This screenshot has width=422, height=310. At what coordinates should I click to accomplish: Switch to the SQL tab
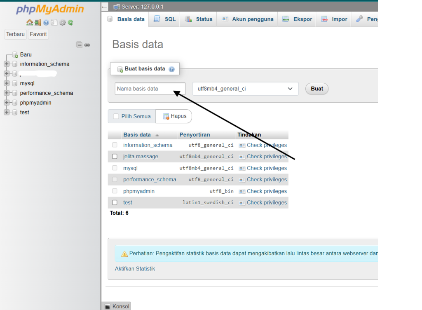[165, 19]
